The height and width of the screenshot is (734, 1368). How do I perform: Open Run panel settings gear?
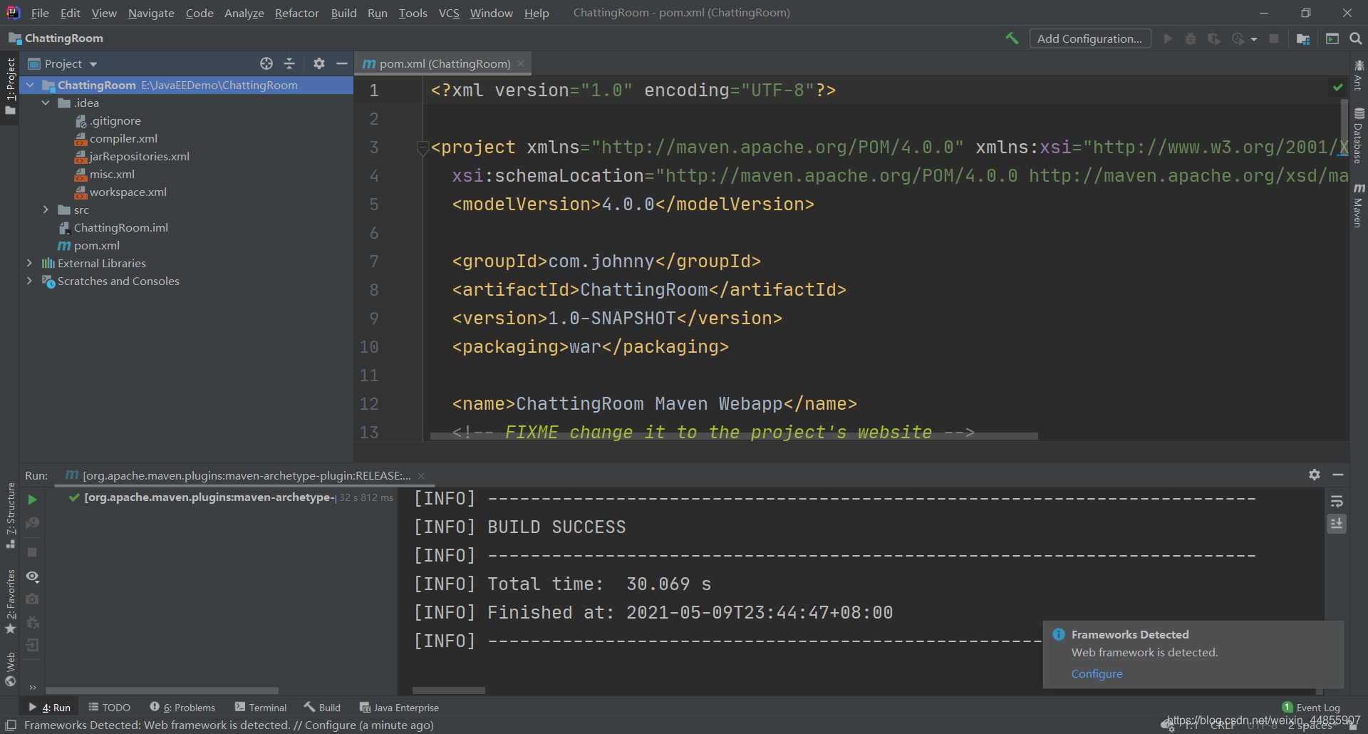click(x=1315, y=475)
